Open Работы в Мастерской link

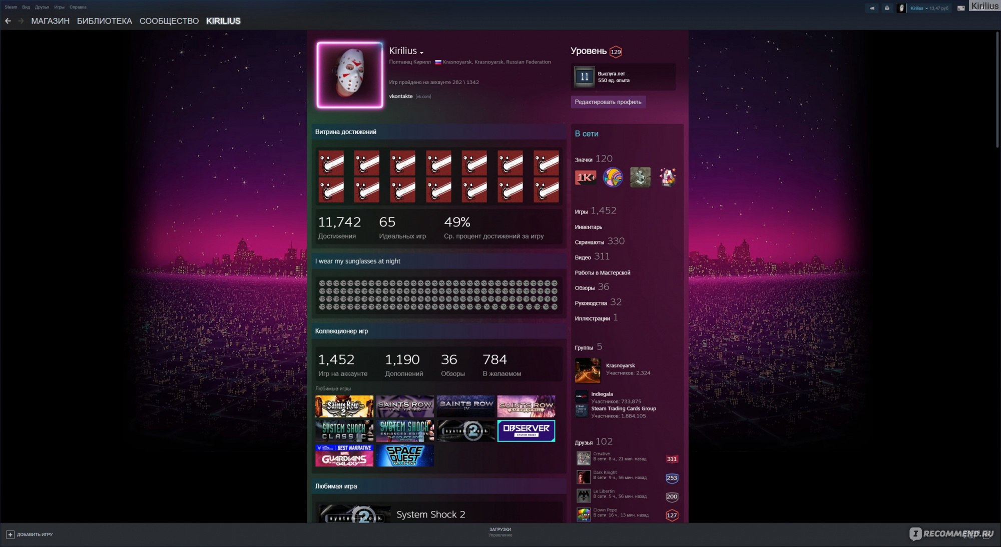tap(602, 273)
